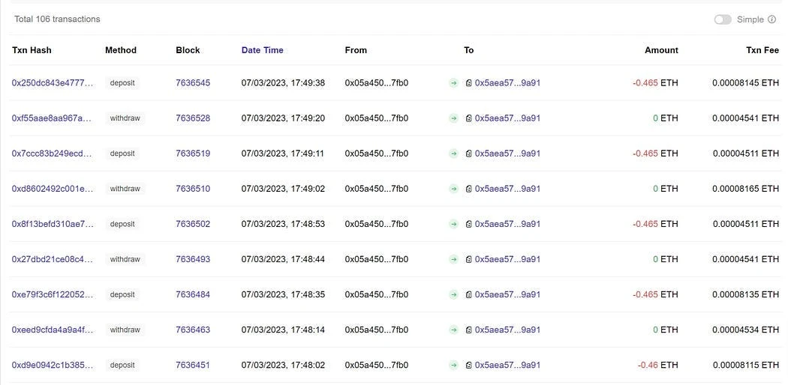Image resolution: width=788 pixels, height=385 pixels.
Task: Open block 7636463 details
Action: click(x=193, y=330)
